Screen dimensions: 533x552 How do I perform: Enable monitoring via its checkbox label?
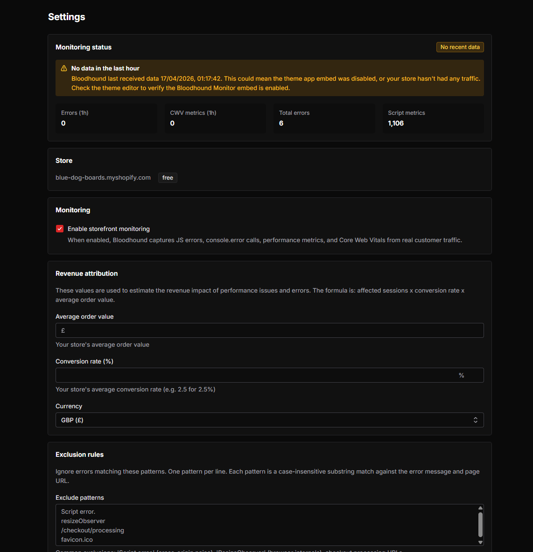[x=109, y=229]
